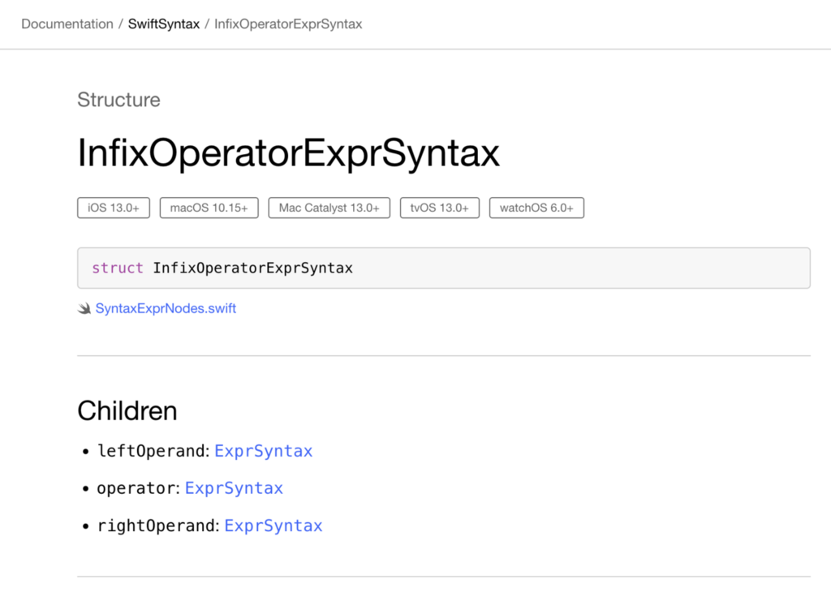Open the SyntaxExprNodes.swift source link
Image resolution: width=831 pixels, height=592 pixels.
tap(166, 308)
